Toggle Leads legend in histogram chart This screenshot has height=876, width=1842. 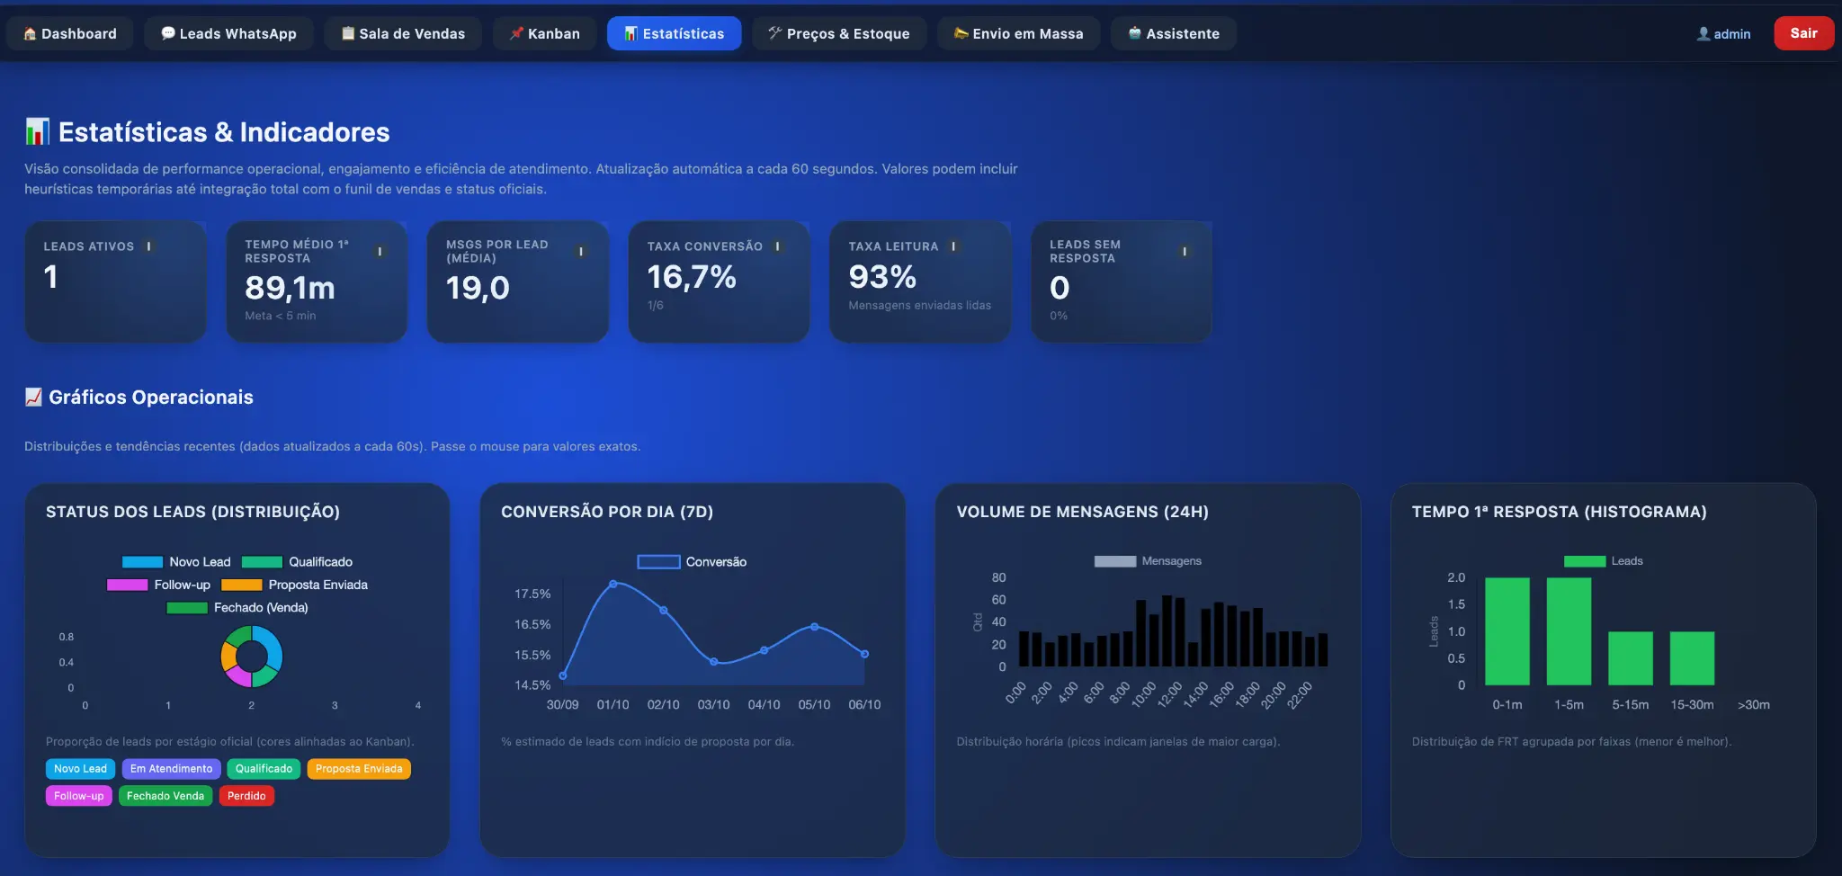pyautogui.click(x=1603, y=561)
